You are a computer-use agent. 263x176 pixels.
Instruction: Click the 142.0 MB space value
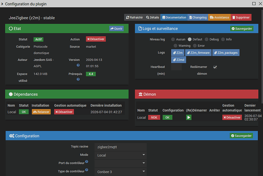[40, 74]
